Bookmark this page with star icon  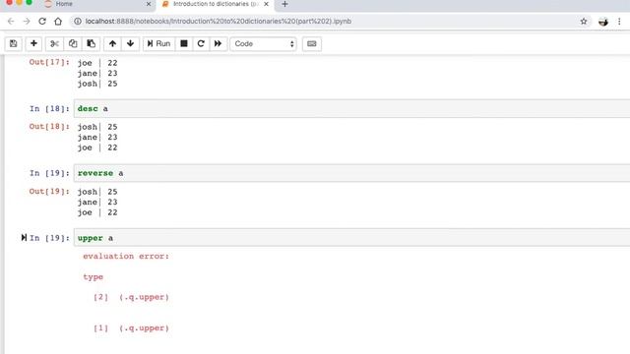click(584, 22)
